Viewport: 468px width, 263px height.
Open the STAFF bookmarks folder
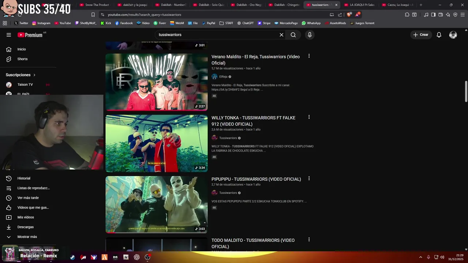(226, 23)
